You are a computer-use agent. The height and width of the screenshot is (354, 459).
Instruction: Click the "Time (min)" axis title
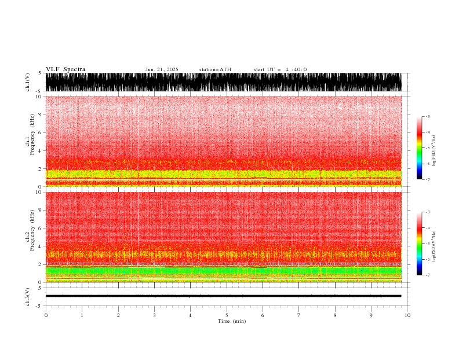(232, 321)
